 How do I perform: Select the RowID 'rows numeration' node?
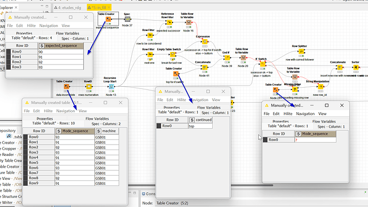point(89,86)
